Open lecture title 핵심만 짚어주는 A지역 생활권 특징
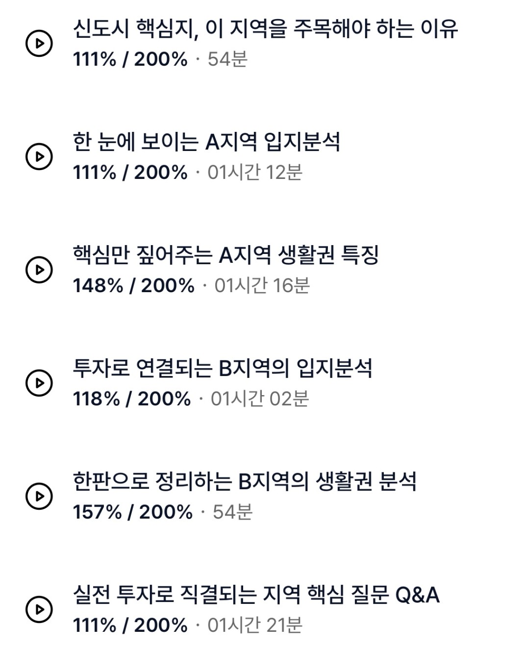This screenshot has width=524, height=650. click(226, 255)
